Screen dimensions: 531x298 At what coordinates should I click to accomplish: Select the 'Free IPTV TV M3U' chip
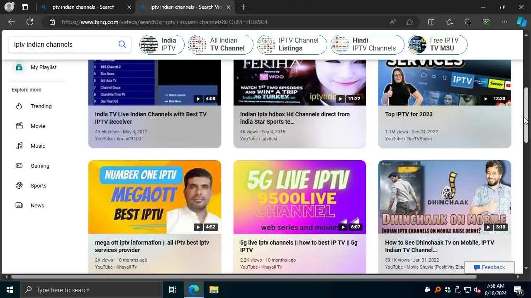coord(438,44)
